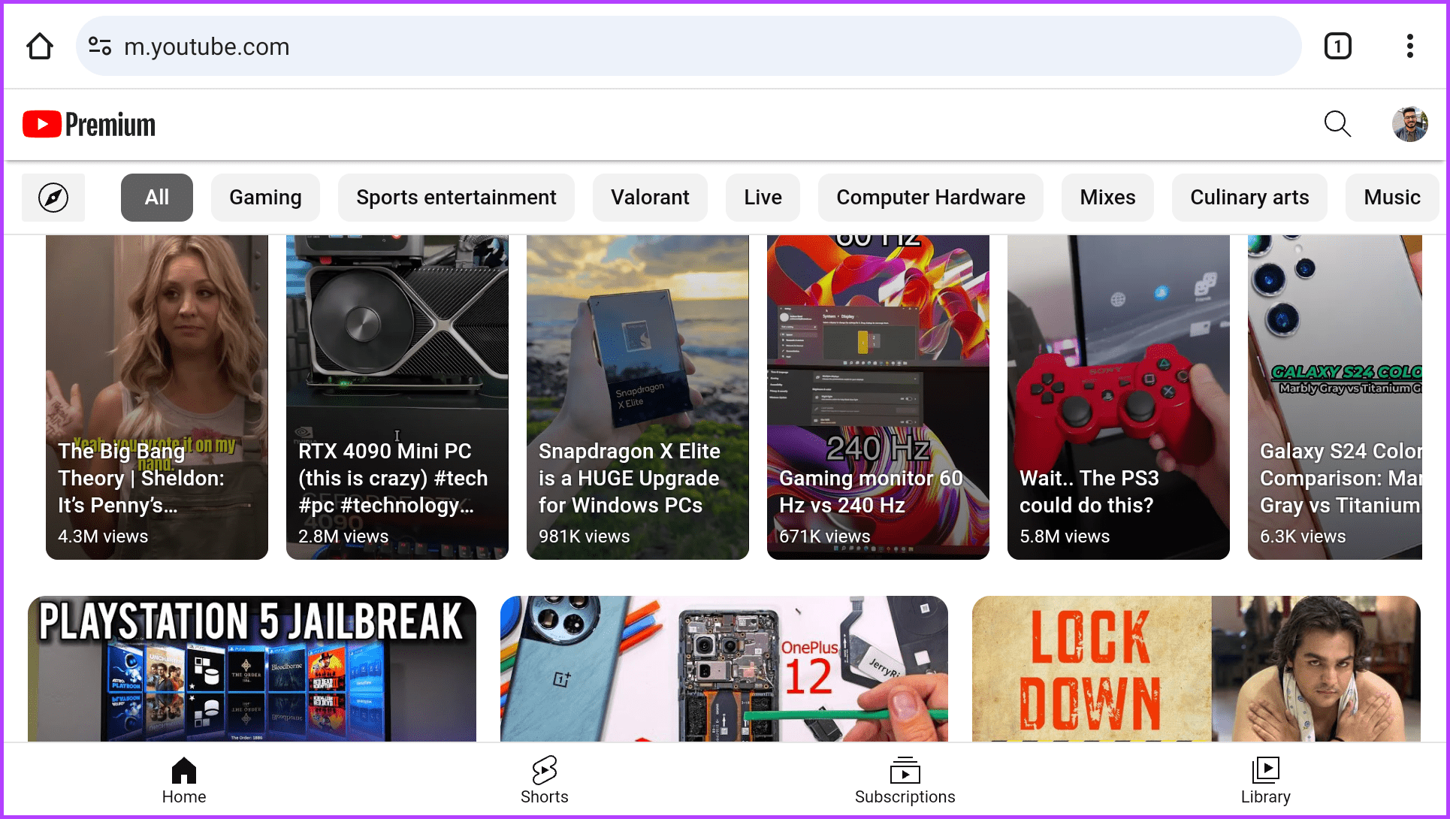Select the Gaming category chip
The image size is (1450, 819).
[265, 197]
